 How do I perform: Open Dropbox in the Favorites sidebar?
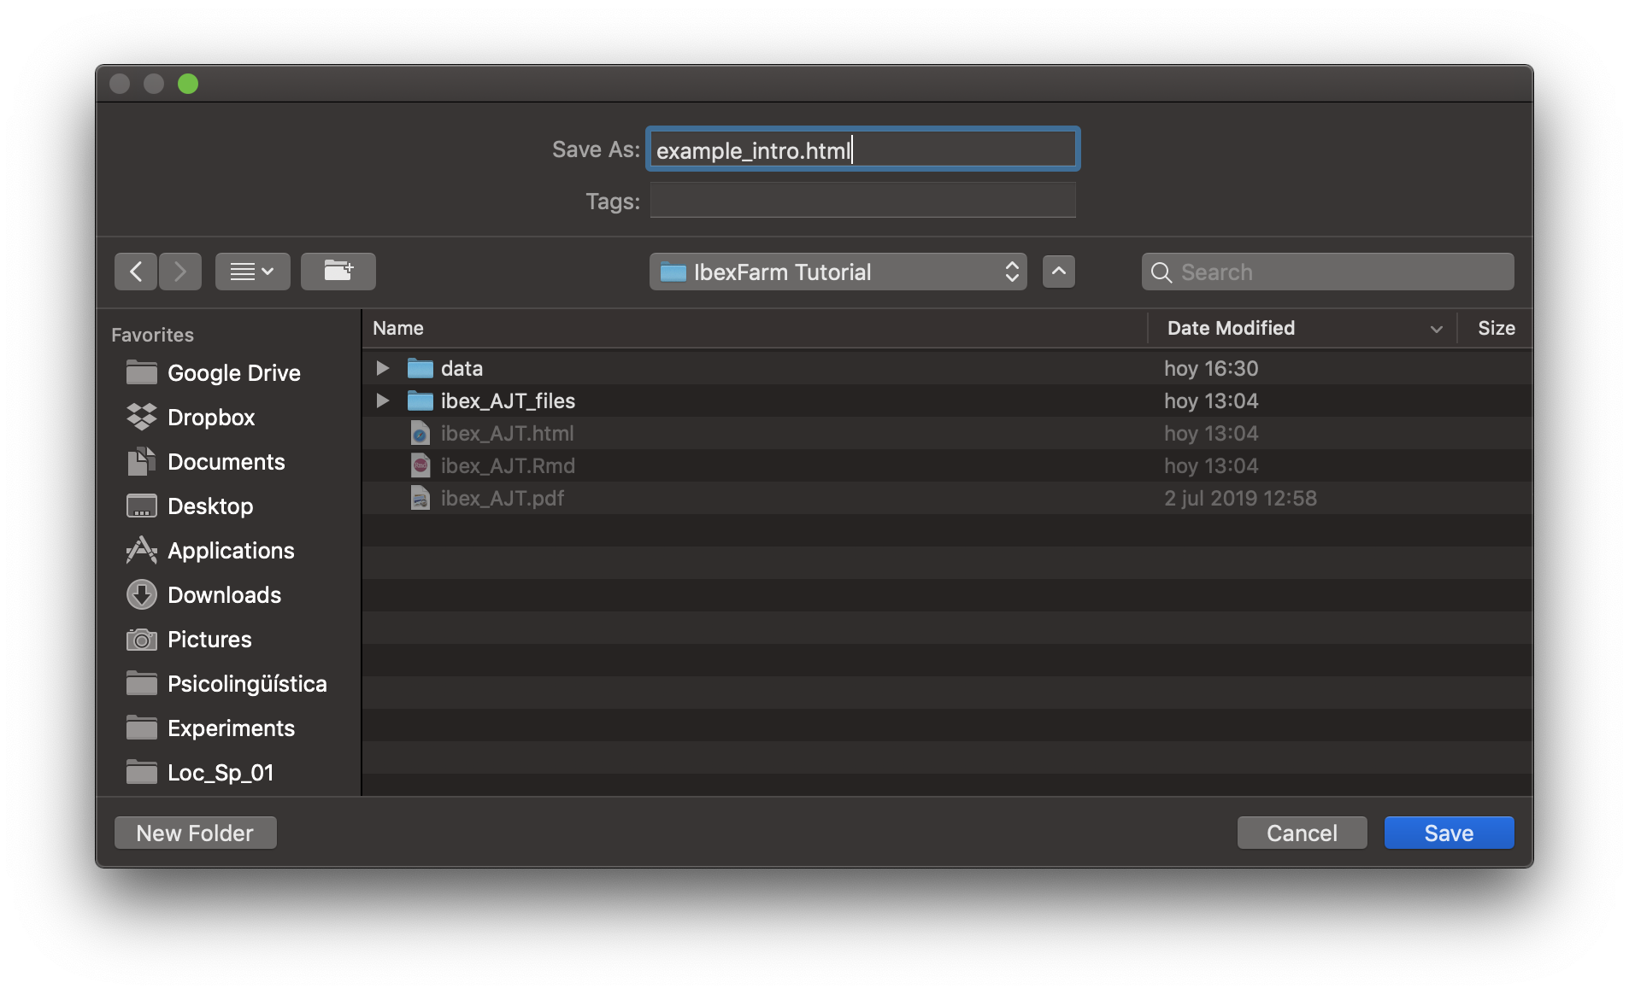point(210,418)
